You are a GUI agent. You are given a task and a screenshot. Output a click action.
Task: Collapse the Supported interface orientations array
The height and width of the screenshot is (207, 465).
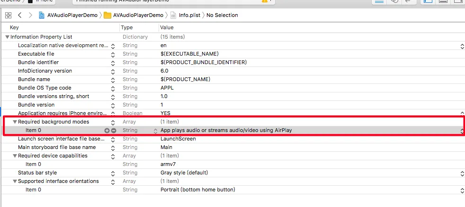point(15,182)
